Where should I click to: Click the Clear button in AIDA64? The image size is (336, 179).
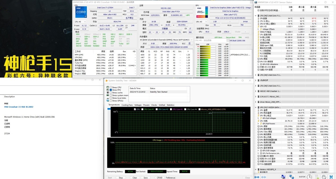coord(135,178)
